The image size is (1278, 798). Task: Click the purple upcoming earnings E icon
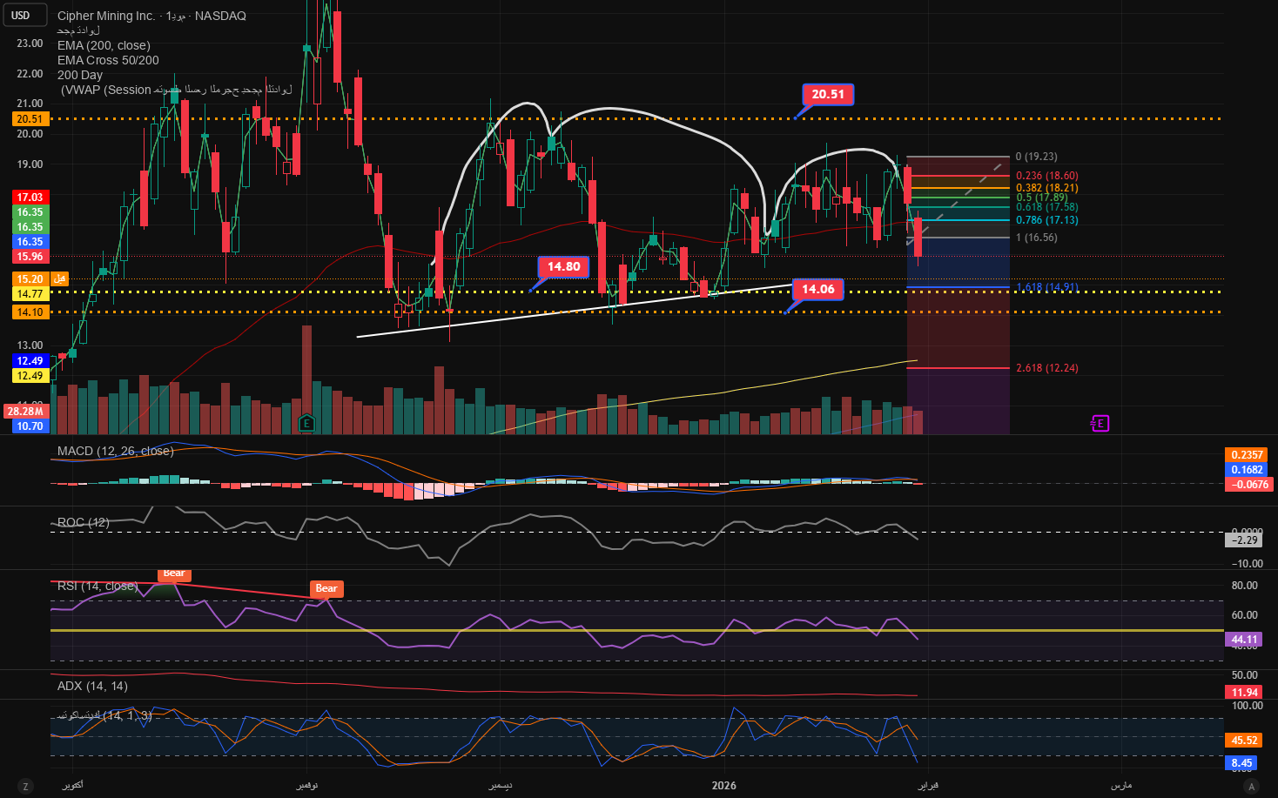(x=1100, y=424)
